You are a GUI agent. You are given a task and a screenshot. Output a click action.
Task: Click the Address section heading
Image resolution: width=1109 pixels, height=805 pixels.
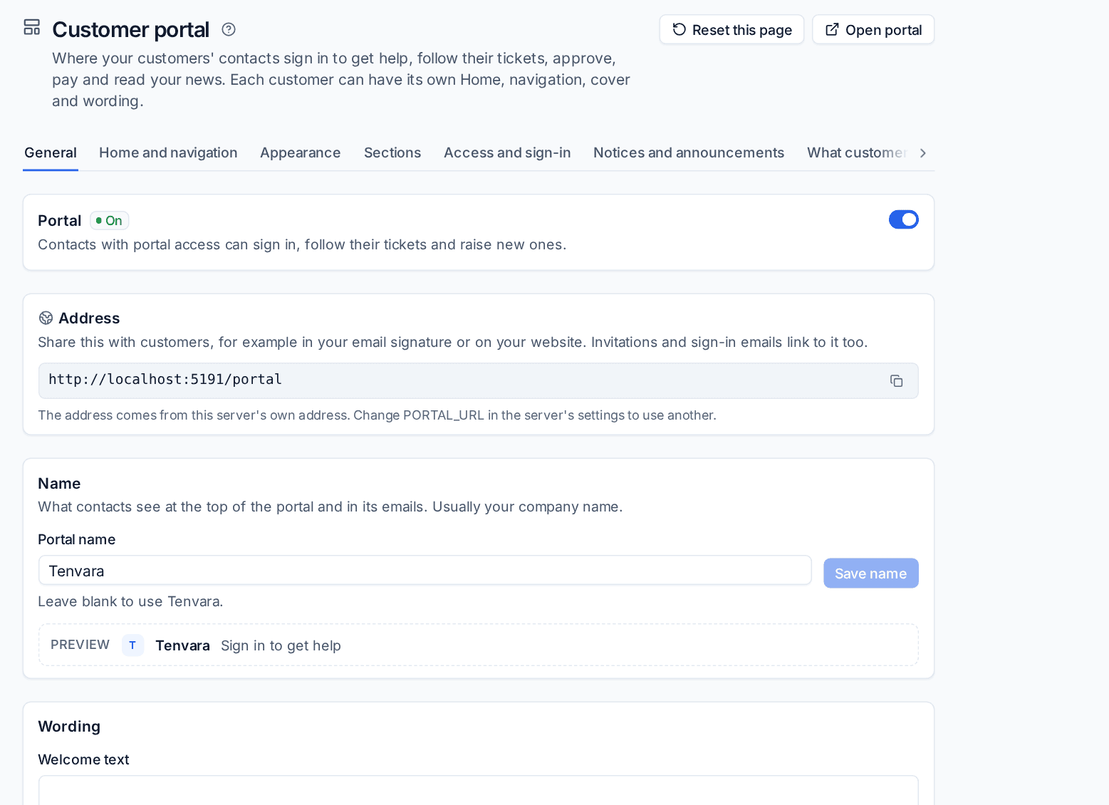click(x=89, y=318)
